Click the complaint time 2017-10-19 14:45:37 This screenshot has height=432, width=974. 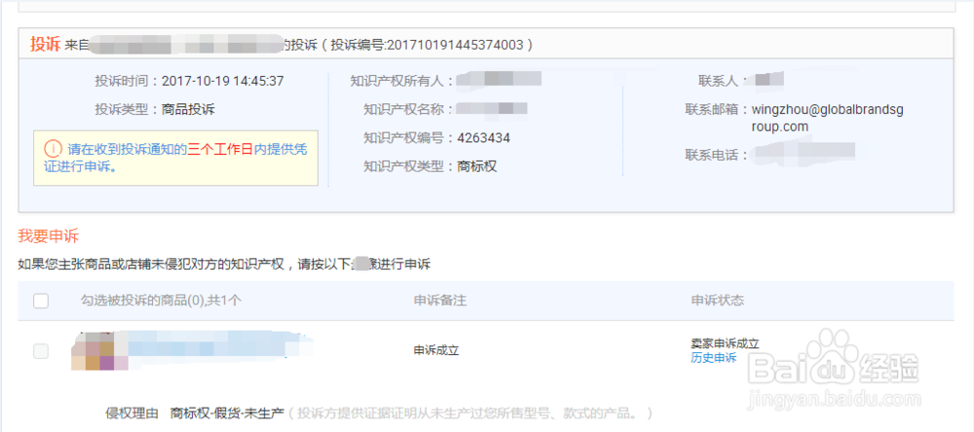coord(222,81)
